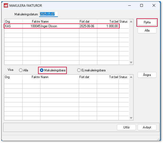Screen dimensions: 163x143
Task: Select the Ej makuleringsbara radio option
Action: point(91,70)
